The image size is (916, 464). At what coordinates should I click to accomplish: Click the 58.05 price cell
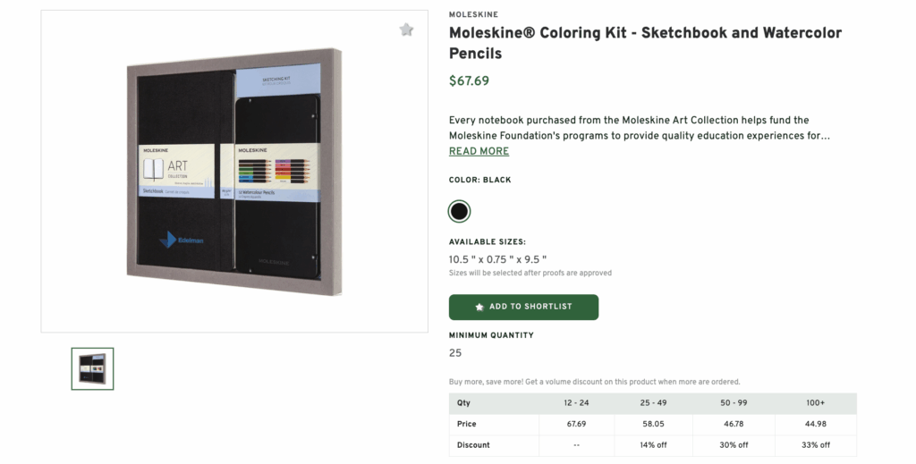655,424
